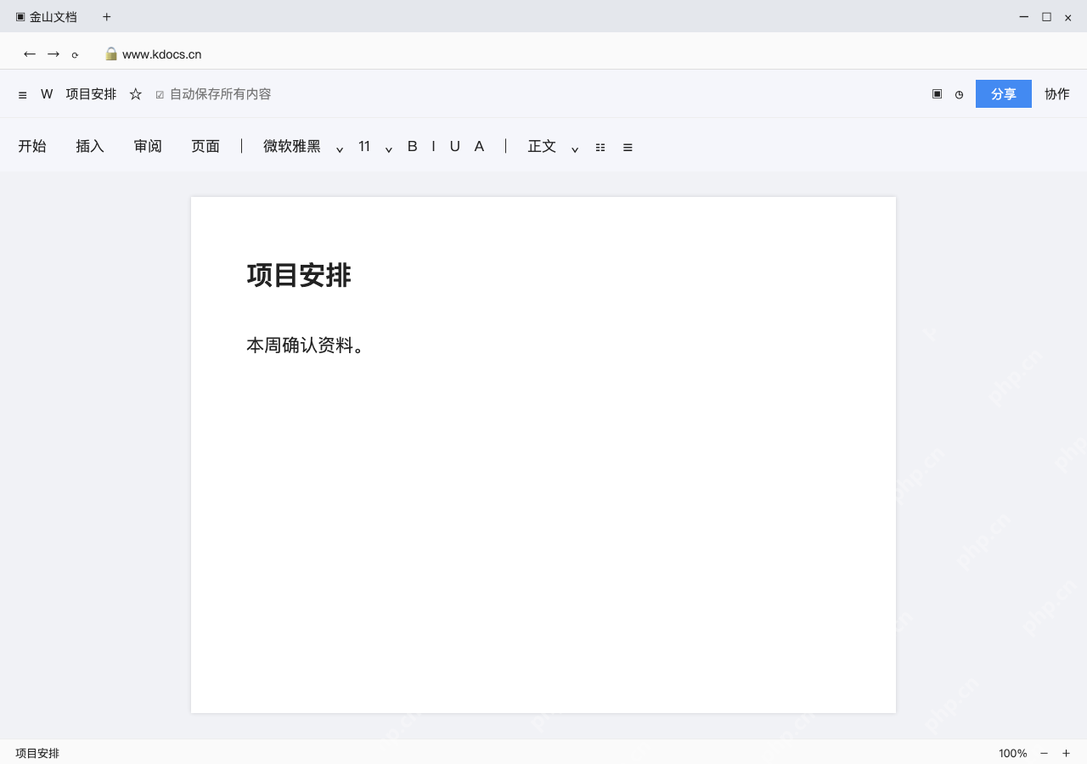
Task: Open the font color A tool
Action: [479, 146]
